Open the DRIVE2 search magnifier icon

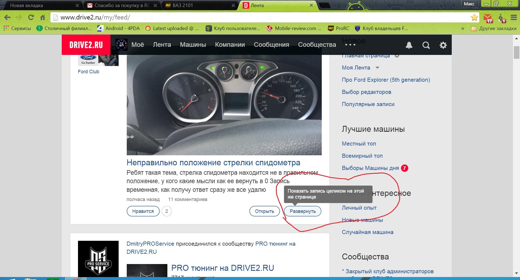426,45
